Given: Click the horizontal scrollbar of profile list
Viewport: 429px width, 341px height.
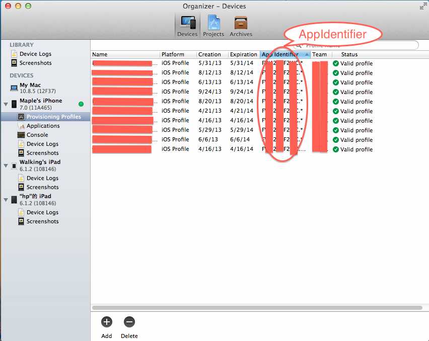Looking at the screenshot, I should 257,308.
